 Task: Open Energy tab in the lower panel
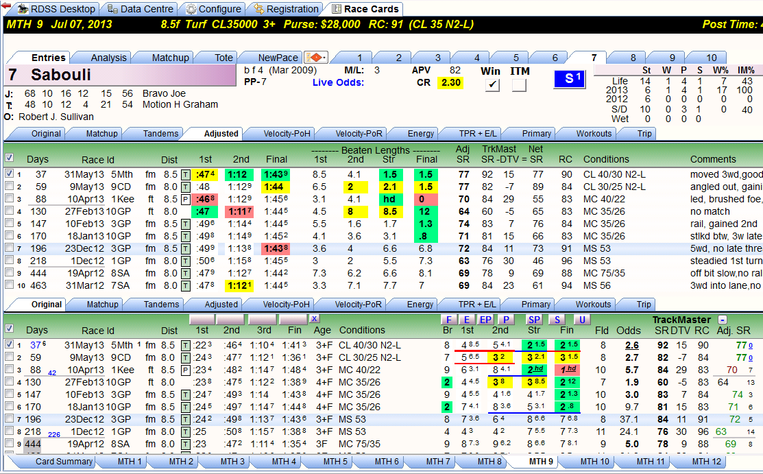point(420,305)
